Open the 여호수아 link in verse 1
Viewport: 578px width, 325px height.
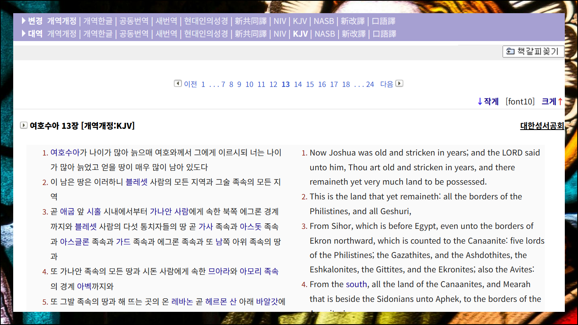[x=65, y=153]
